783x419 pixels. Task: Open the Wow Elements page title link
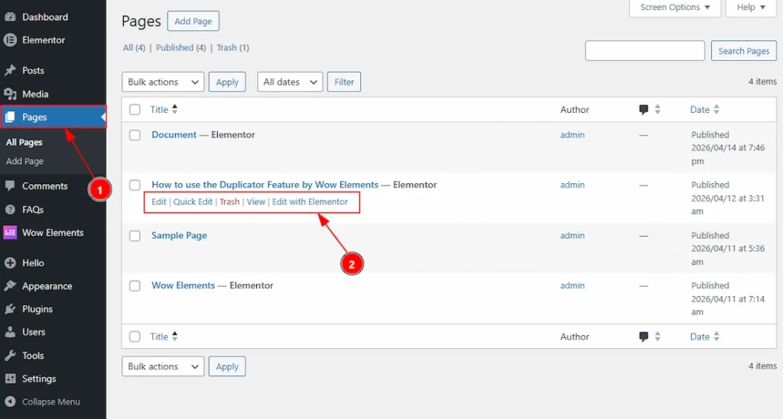(184, 285)
